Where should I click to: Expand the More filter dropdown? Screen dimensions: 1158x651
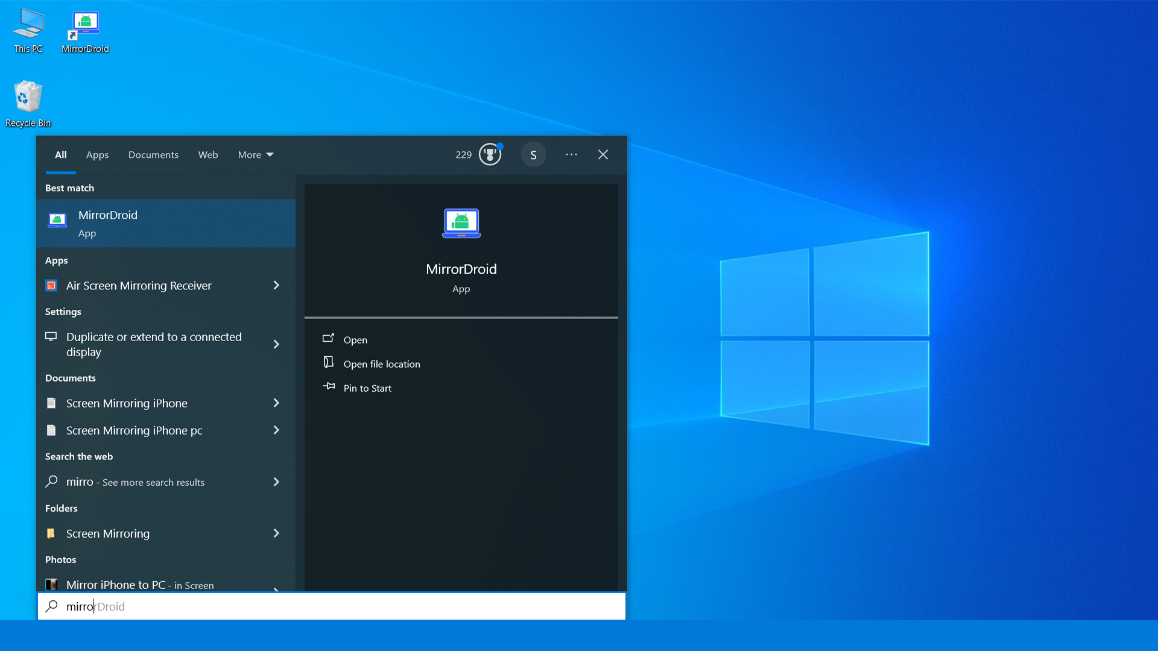(x=256, y=155)
